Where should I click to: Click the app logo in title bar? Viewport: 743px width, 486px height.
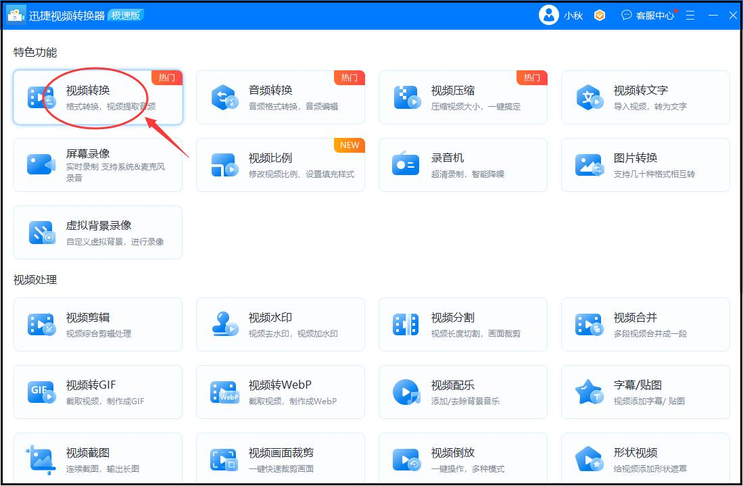[x=17, y=15]
